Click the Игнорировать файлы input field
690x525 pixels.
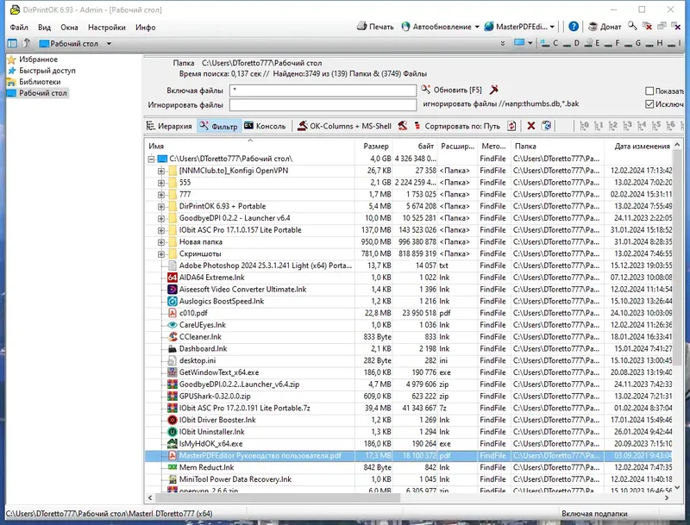point(323,104)
